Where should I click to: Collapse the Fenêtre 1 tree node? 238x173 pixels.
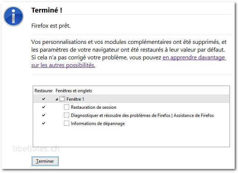coord(57,99)
